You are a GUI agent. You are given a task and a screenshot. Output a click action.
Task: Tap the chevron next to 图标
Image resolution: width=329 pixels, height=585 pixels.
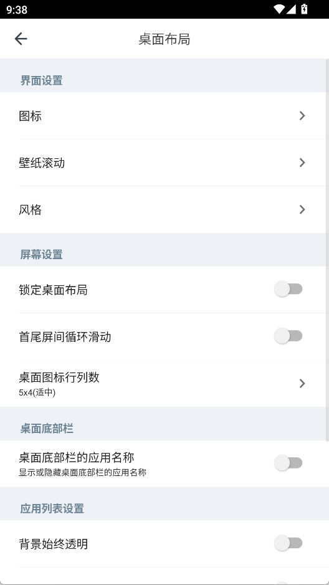pyautogui.click(x=302, y=116)
